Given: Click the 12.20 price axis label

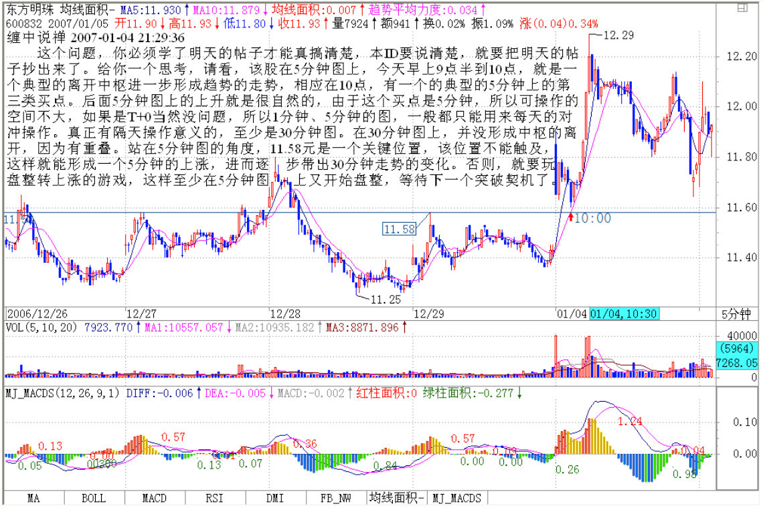Looking at the screenshot, I should coord(742,56).
